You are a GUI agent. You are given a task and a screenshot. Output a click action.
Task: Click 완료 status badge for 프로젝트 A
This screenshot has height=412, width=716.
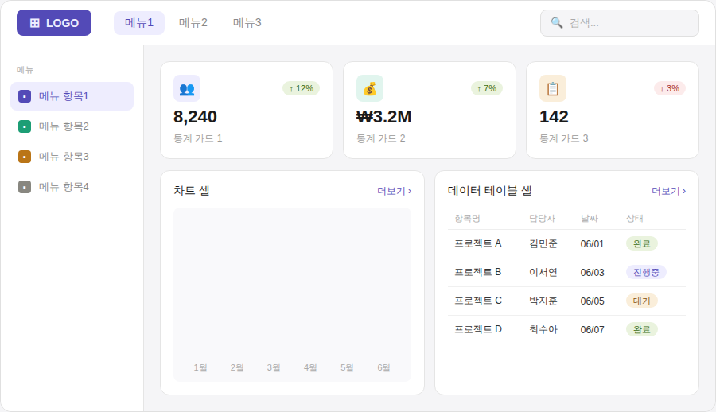click(x=641, y=243)
